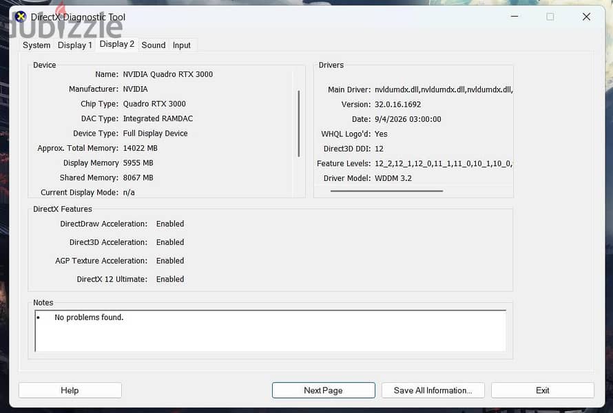Click the DAC Type value 'Integrated RAMDAC'

(158, 118)
